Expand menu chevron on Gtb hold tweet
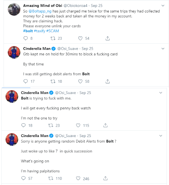 (x=163, y=49)
